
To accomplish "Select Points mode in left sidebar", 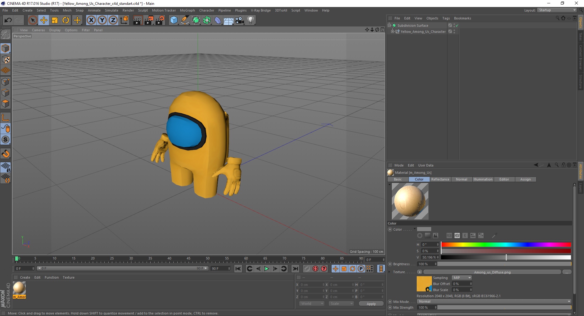I will click(5, 82).
